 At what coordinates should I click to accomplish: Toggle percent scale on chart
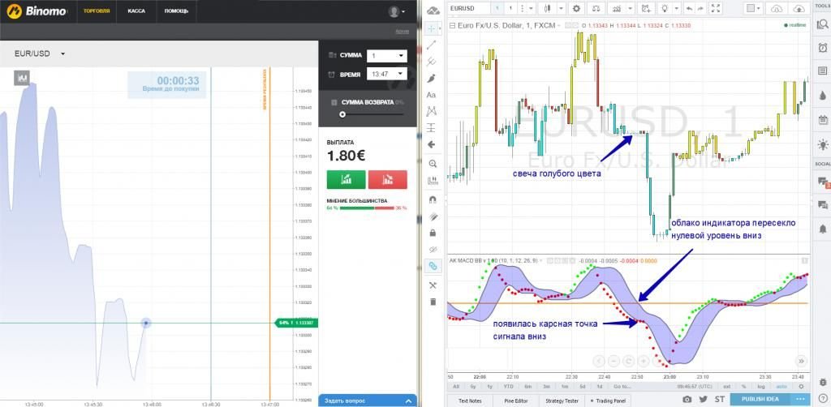click(743, 387)
